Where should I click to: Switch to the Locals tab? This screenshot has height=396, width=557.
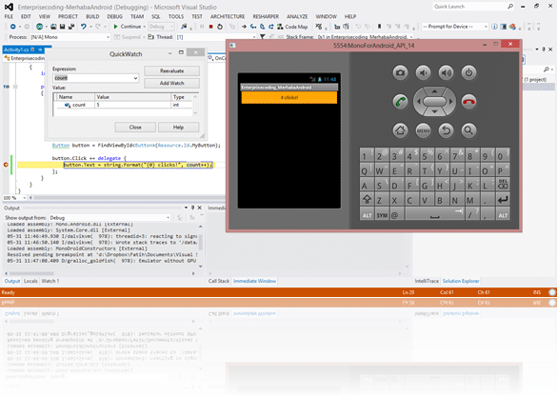[30, 281]
